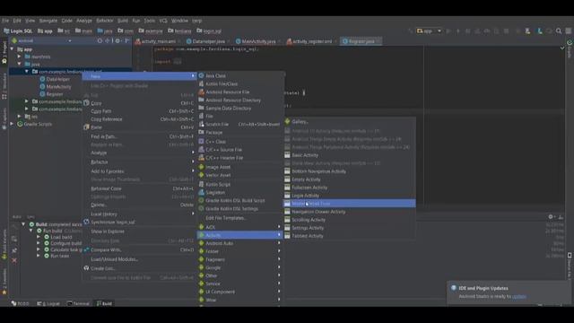The width and height of the screenshot is (574, 323).
Task: Select Login Activity template
Action: 350,196
